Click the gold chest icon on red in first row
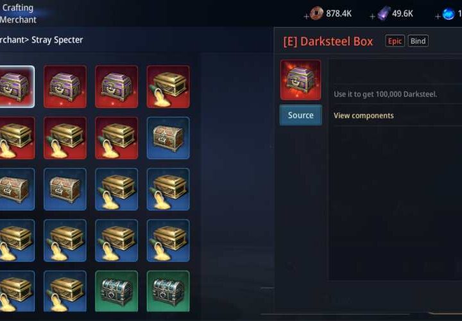 coord(168,87)
